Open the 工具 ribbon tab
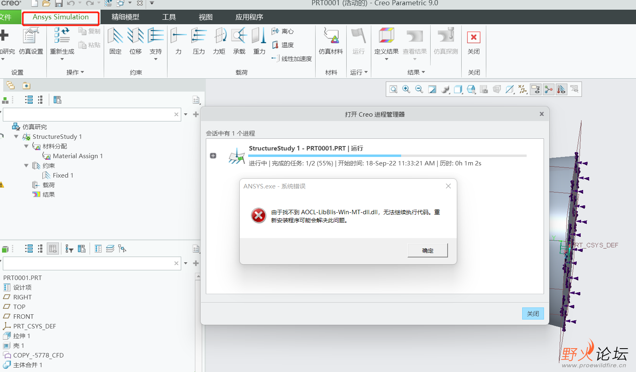Viewport: 636px width, 372px height. click(169, 17)
